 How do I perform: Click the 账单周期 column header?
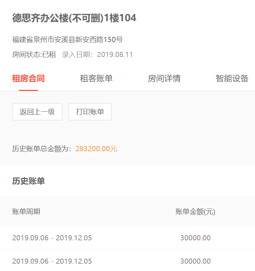coord(26,211)
